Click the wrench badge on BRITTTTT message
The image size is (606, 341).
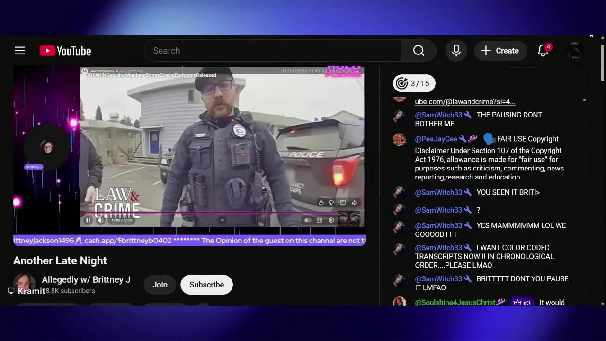pyautogui.click(x=468, y=279)
